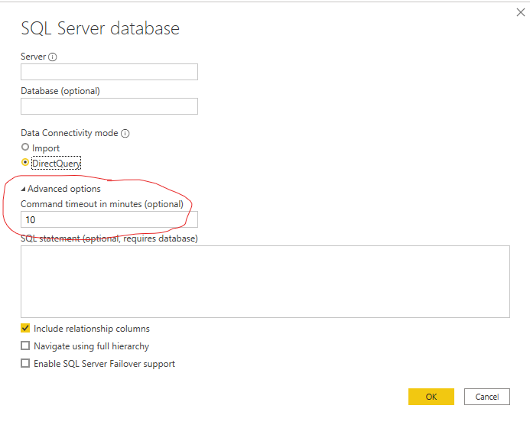
Task: Close the SQL Server database dialog
Action: [521, 12]
